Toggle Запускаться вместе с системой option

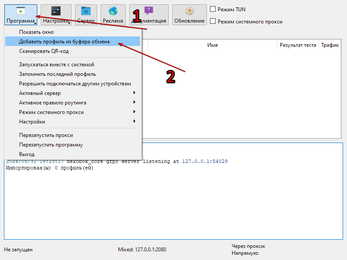point(56,65)
